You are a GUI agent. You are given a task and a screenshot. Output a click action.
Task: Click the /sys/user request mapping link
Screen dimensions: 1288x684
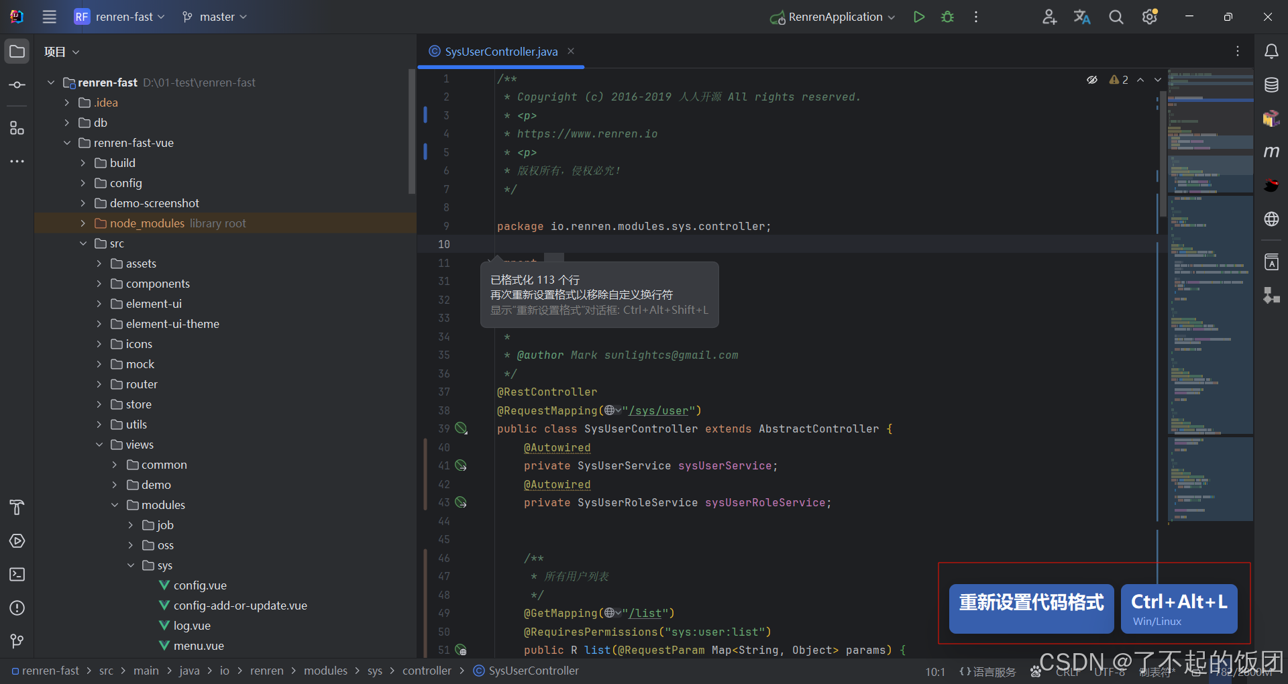tap(659, 410)
